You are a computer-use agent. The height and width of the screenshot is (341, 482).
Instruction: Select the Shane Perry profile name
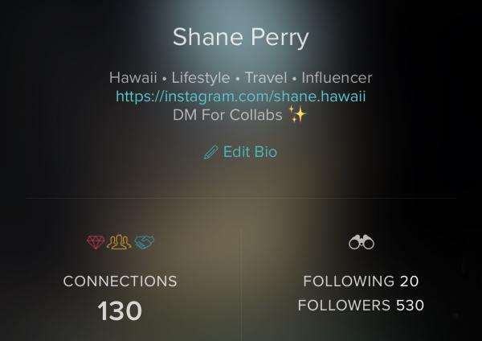pyautogui.click(x=241, y=37)
